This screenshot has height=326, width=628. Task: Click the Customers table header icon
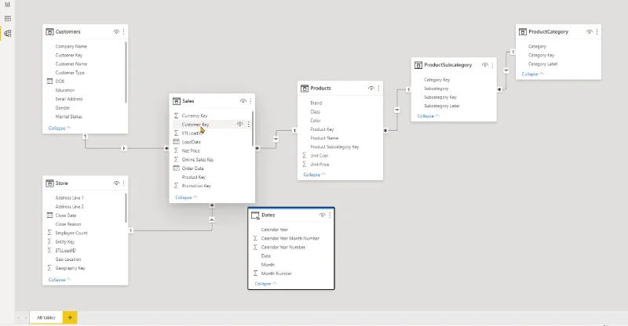tap(49, 31)
